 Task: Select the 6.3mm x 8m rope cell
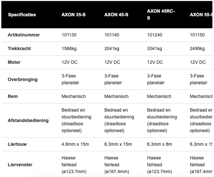[158, 144]
